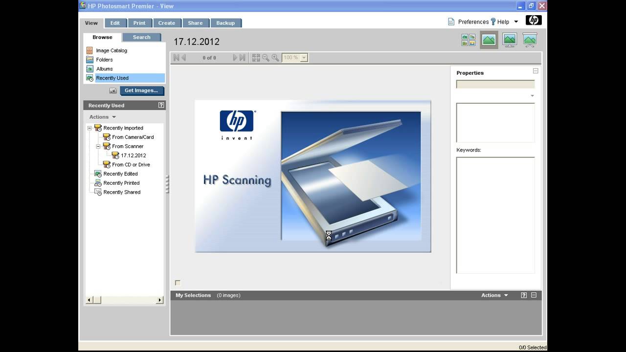The width and height of the screenshot is (626, 352).
Task: Open the Backup tab
Action: click(225, 23)
